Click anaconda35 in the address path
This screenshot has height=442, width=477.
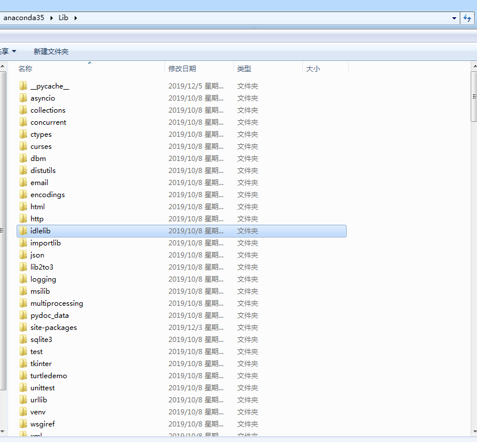24,18
